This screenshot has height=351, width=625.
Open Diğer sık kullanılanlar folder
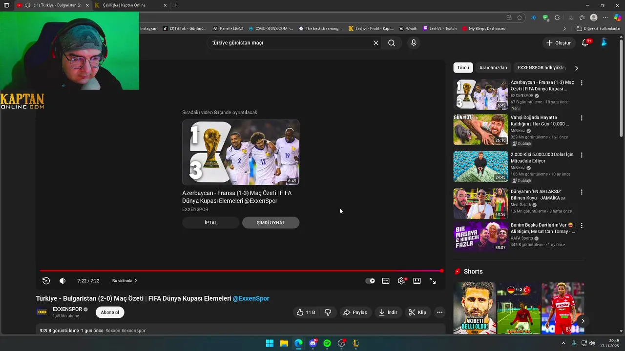click(599, 29)
